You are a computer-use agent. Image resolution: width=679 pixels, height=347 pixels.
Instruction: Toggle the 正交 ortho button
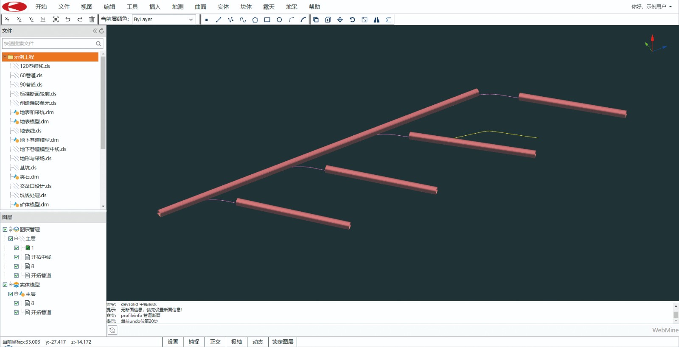(215, 342)
